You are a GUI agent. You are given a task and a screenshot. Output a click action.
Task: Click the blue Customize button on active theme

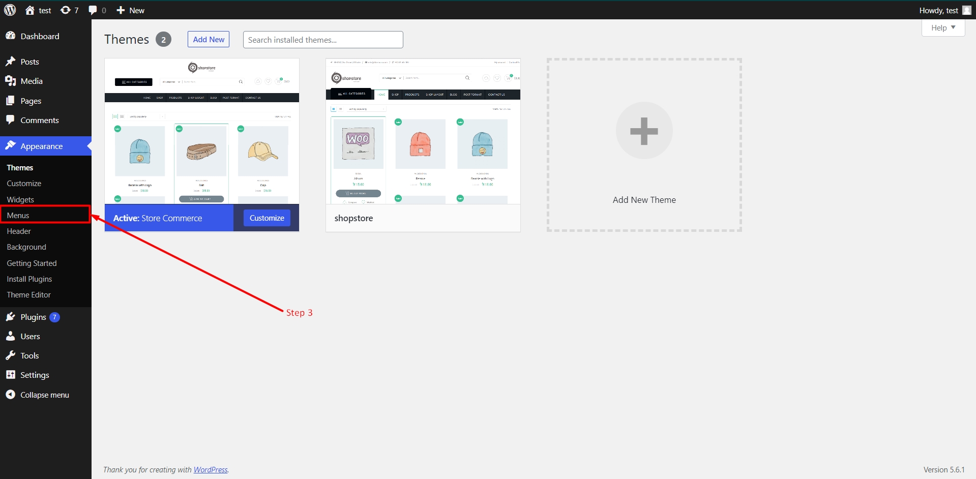click(x=267, y=218)
